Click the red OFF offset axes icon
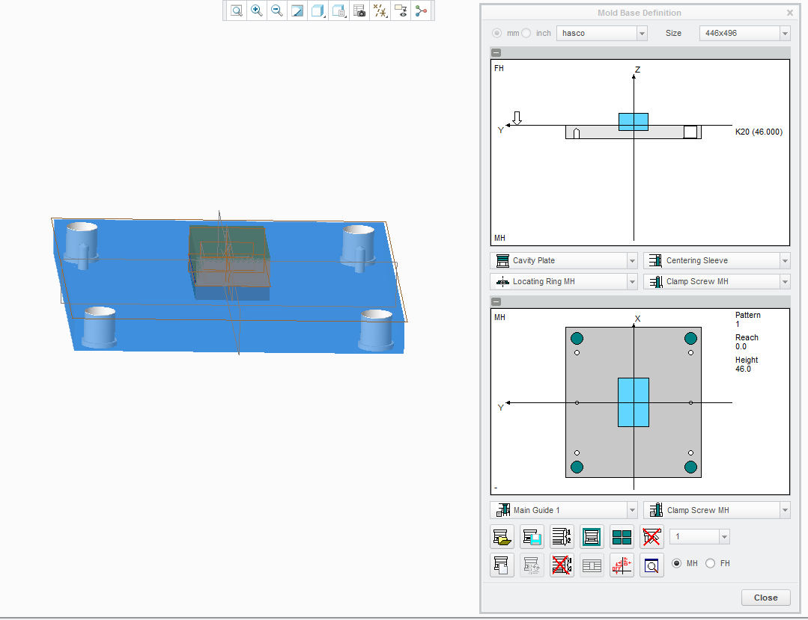The image size is (808, 620). [x=622, y=565]
